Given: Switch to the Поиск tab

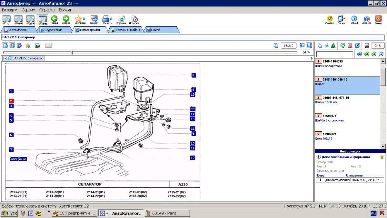Looking at the screenshot, I should (155, 30).
